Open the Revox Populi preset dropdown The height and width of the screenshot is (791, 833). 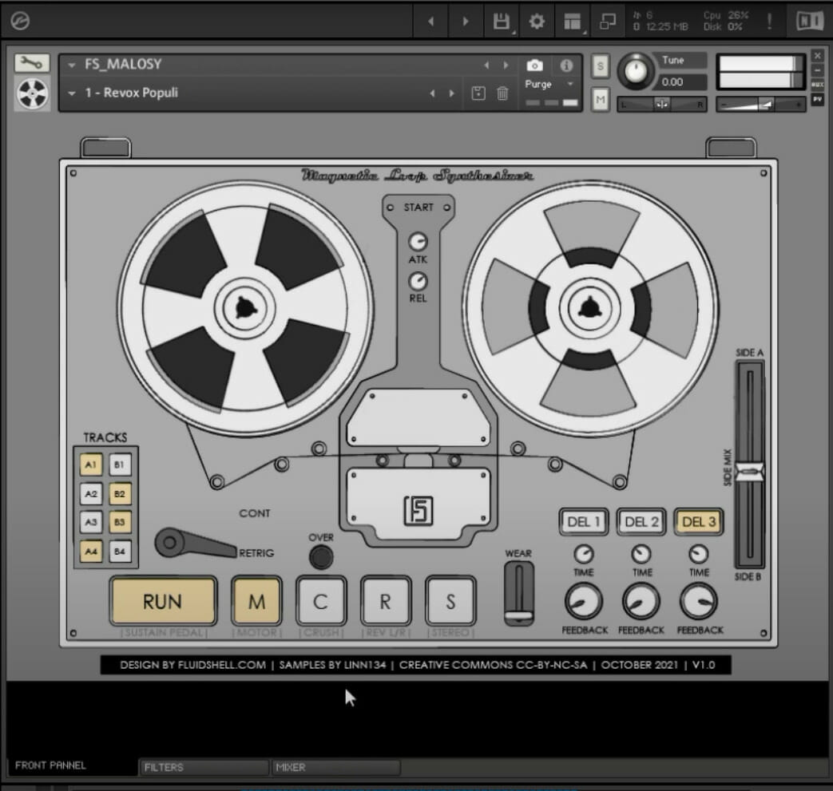coord(73,93)
